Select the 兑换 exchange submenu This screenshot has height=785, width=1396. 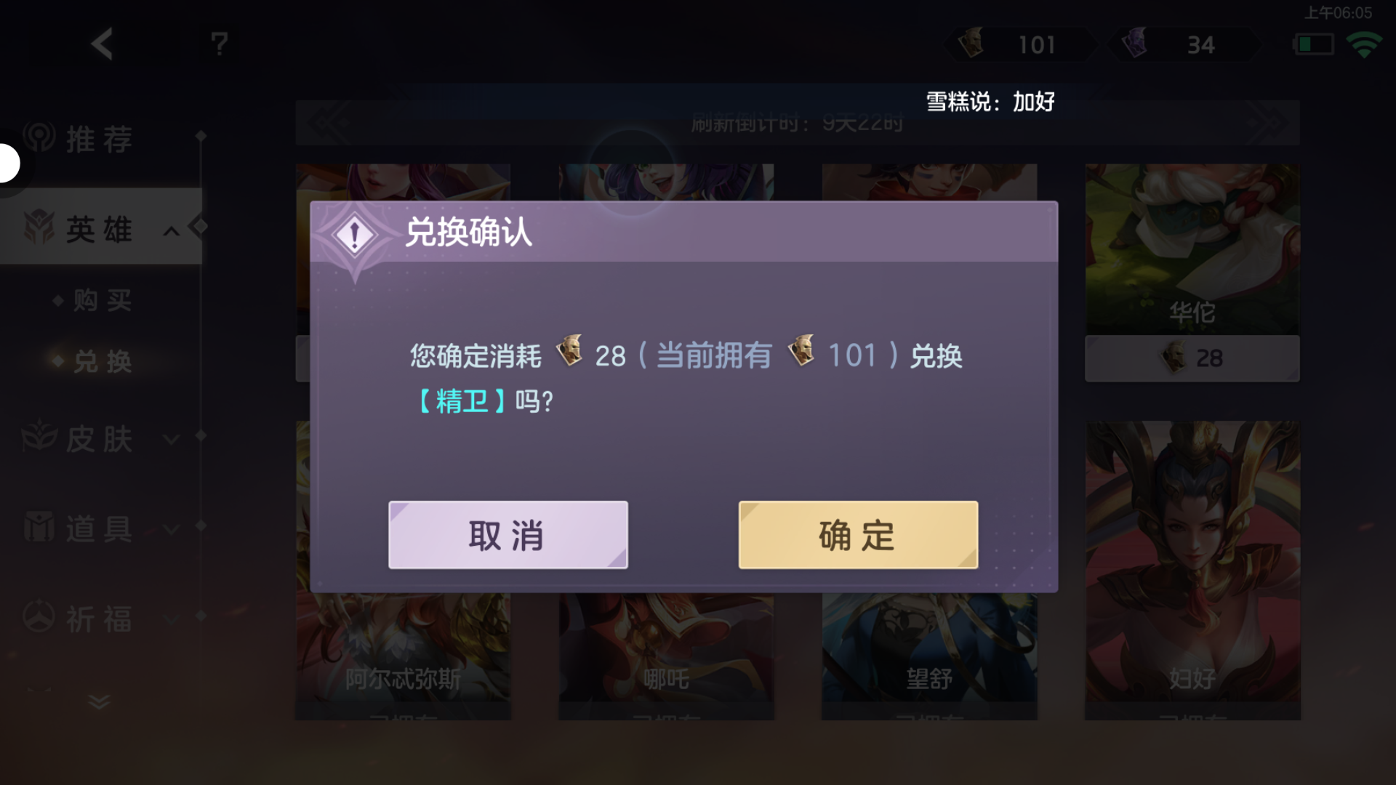(x=103, y=361)
